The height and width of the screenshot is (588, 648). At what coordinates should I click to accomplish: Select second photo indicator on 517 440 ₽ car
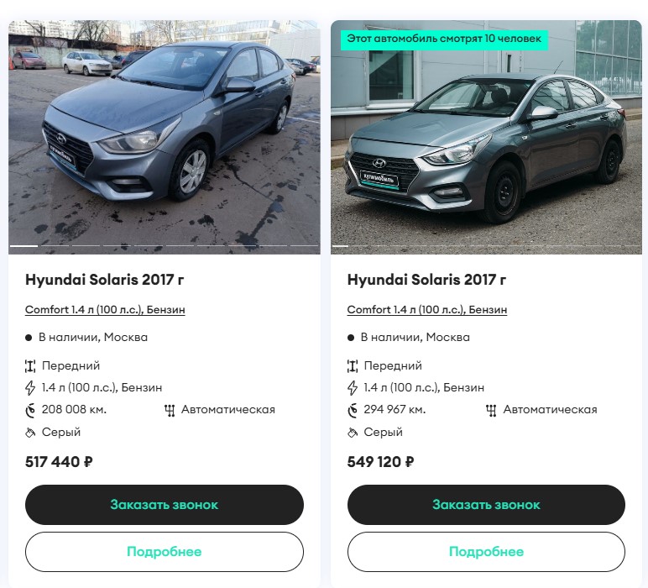click(55, 246)
